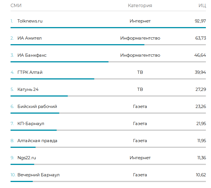The width and height of the screenshot is (211, 188).
Task: Click the Катунь 24 name
Action: tap(28, 89)
